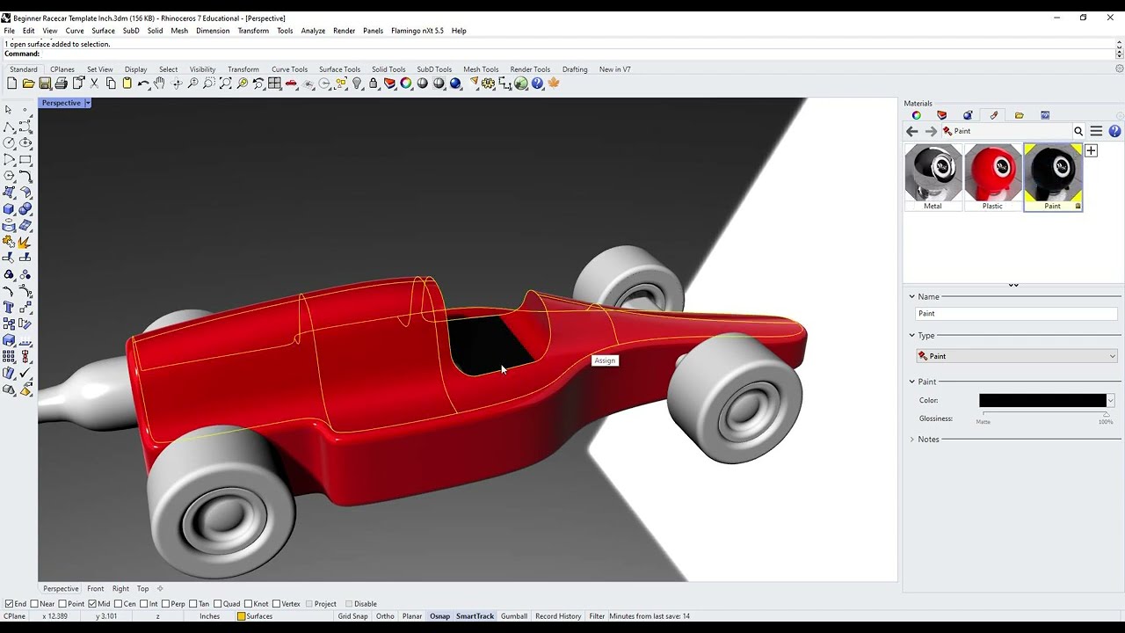Open the Color swatch dropdown arrow
The width and height of the screenshot is (1125, 633).
click(x=1111, y=401)
